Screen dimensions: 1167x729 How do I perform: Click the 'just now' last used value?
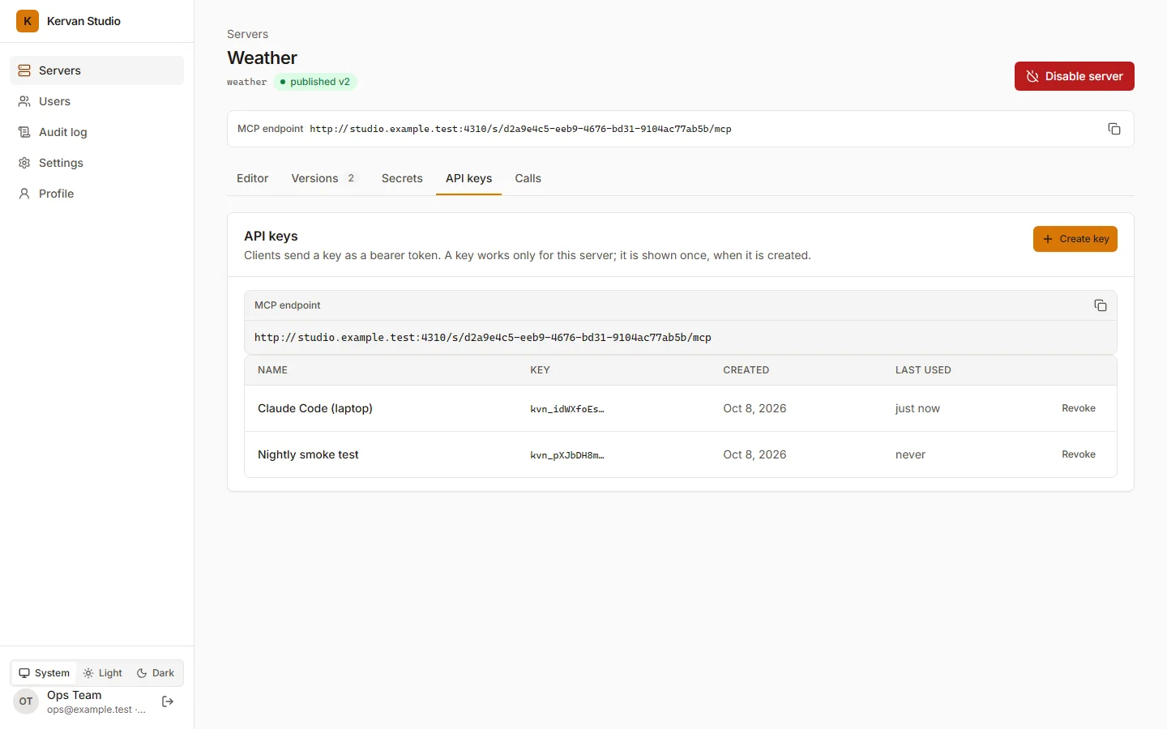click(x=917, y=408)
